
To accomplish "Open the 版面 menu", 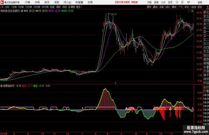I will click(x=156, y=2).
